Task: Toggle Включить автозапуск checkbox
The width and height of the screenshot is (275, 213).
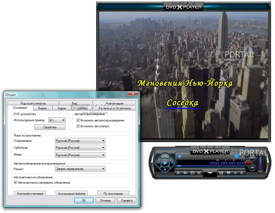Action: [78, 126]
